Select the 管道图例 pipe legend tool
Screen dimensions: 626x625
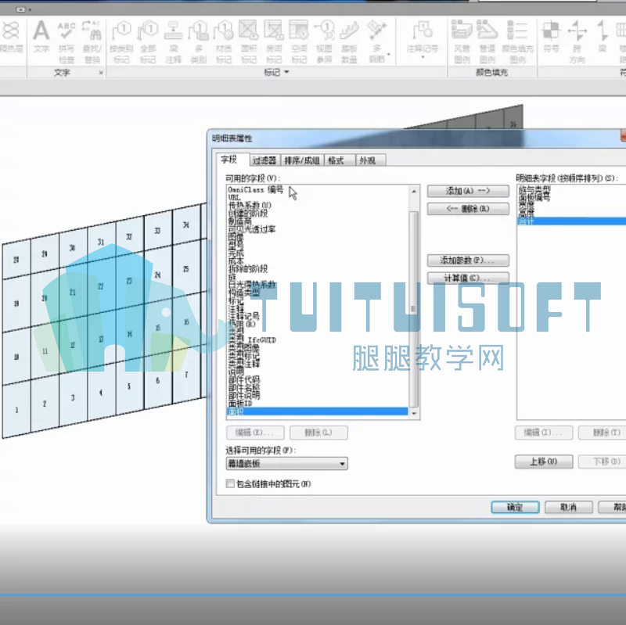[x=487, y=41]
